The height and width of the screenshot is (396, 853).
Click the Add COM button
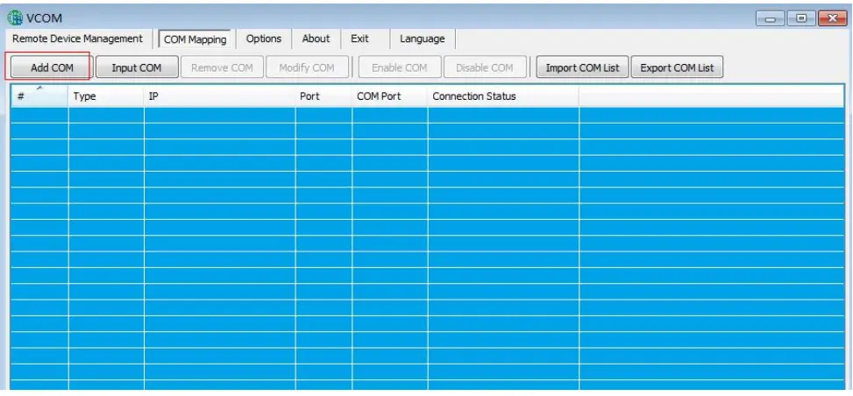click(52, 67)
